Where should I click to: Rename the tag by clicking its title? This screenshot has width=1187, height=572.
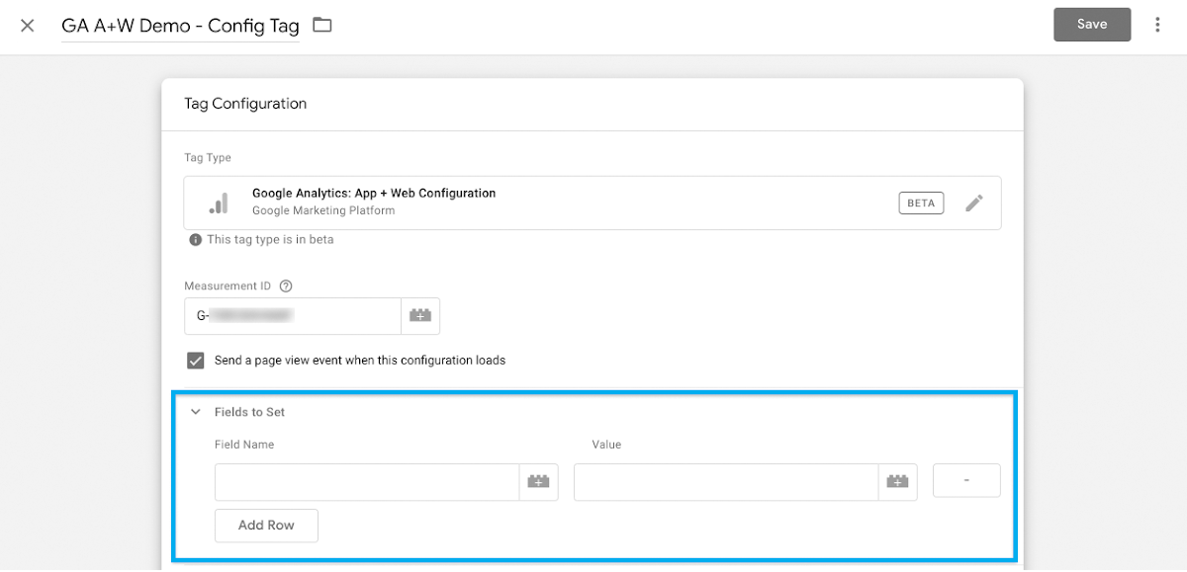click(180, 26)
